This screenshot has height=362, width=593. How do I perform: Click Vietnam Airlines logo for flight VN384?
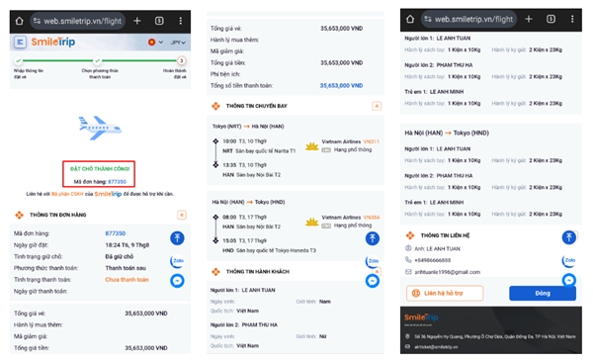(312, 222)
